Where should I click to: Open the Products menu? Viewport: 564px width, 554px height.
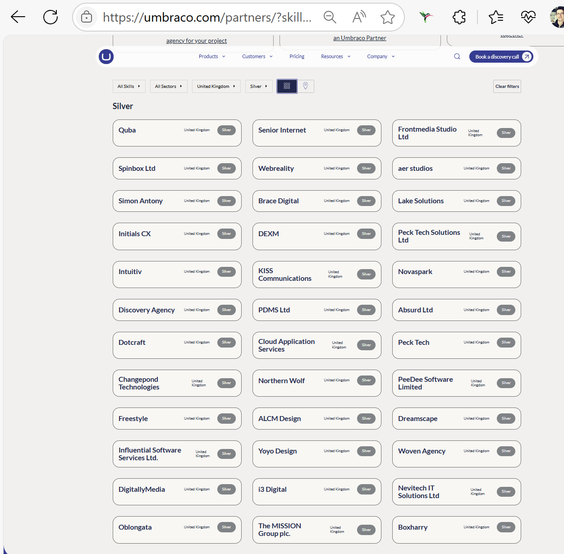(x=212, y=56)
